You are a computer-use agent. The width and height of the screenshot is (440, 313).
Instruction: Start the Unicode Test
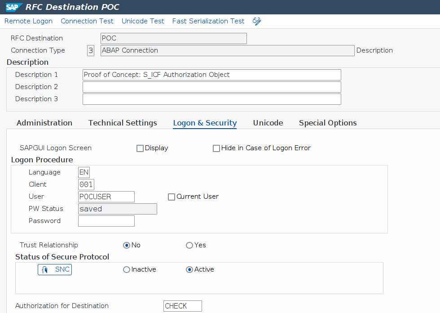(143, 21)
